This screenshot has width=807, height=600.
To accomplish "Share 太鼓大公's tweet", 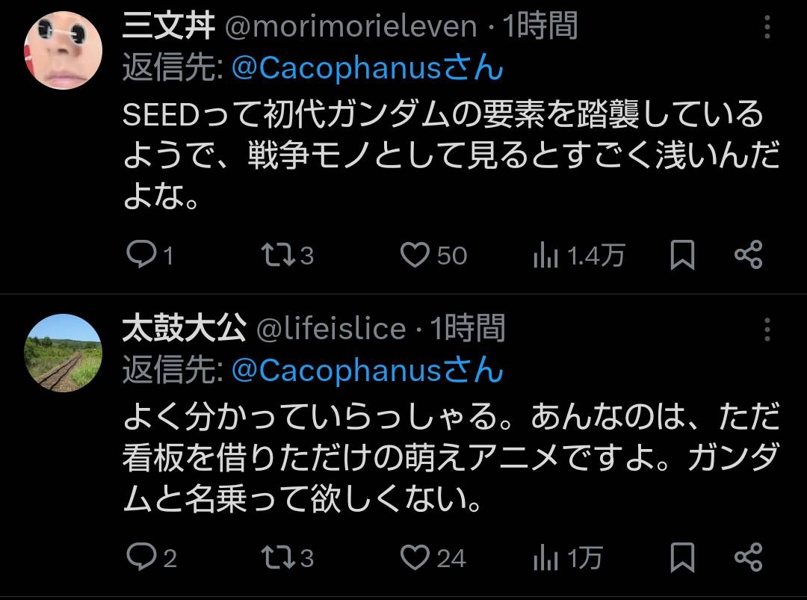I will click(748, 557).
